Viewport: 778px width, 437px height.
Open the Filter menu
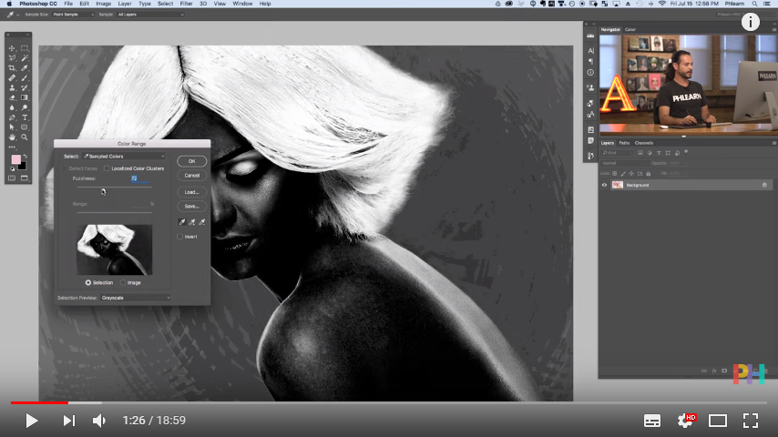(x=186, y=4)
